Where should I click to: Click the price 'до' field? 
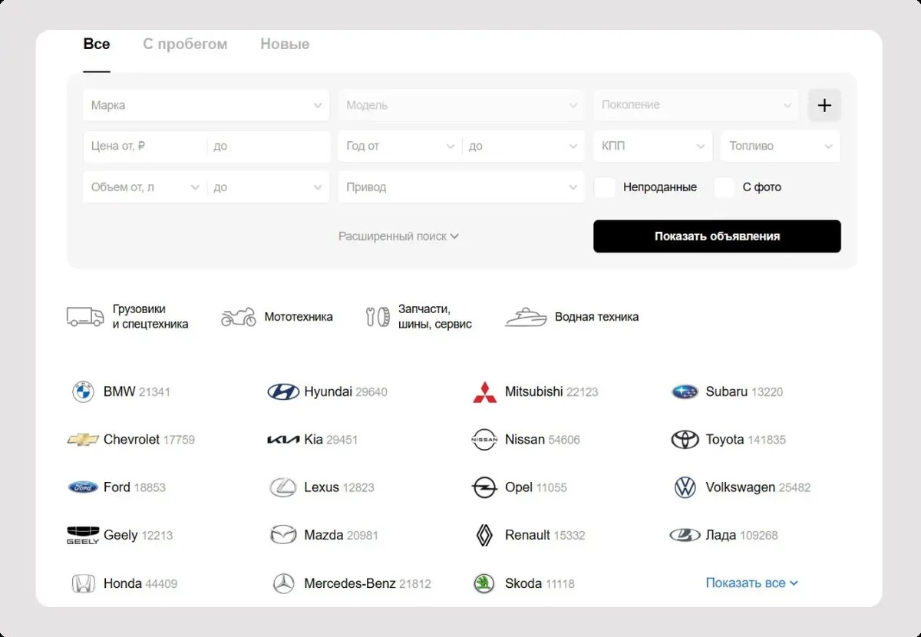pyautogui.click(x=268, y=146)
